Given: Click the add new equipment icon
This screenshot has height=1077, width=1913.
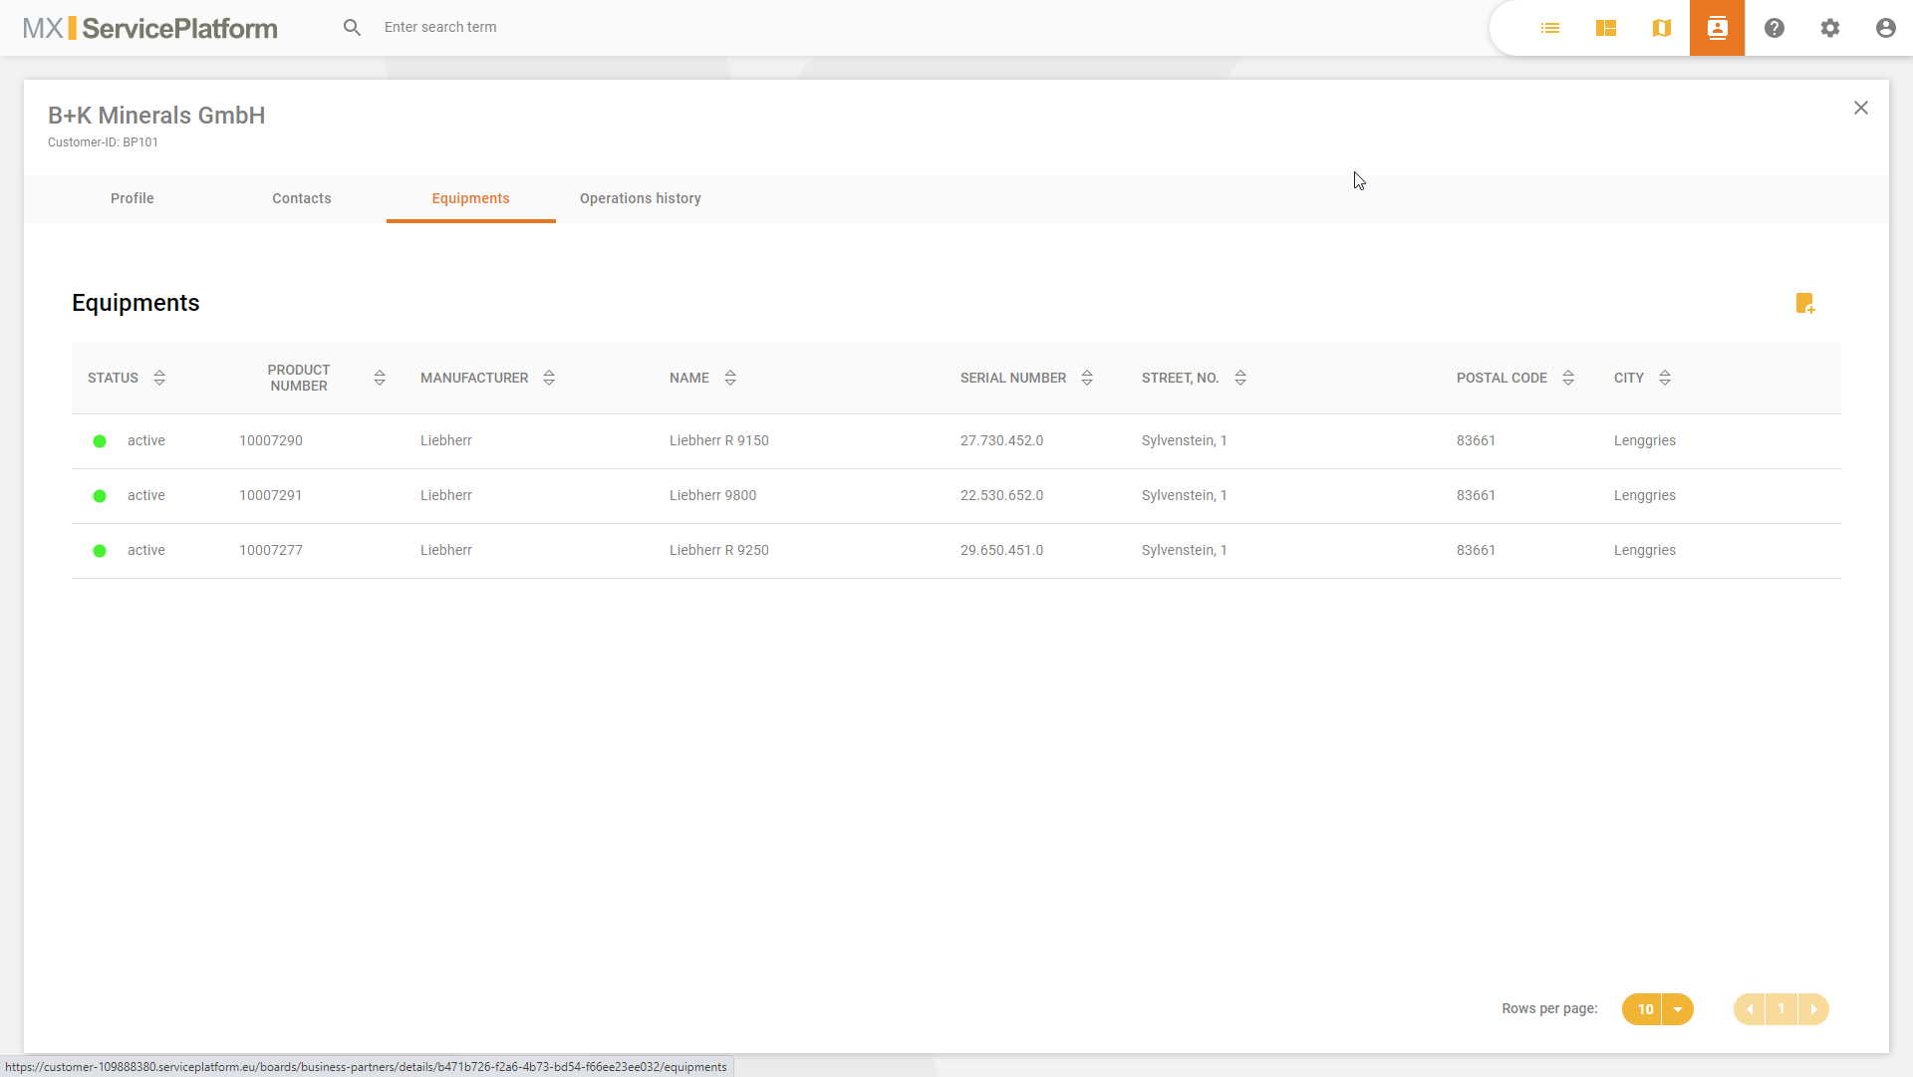Looking at the screenshot, I should [x=1805, y=303].
